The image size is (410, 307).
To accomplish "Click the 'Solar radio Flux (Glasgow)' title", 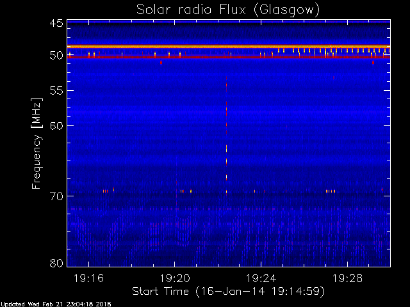I will [228, 10].
